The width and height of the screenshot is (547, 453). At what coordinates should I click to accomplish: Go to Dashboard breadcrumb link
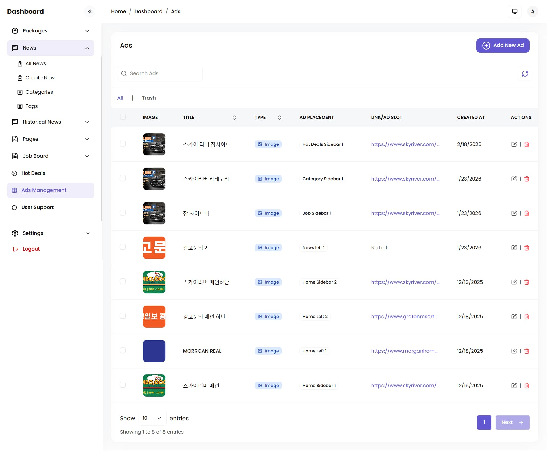148,11
